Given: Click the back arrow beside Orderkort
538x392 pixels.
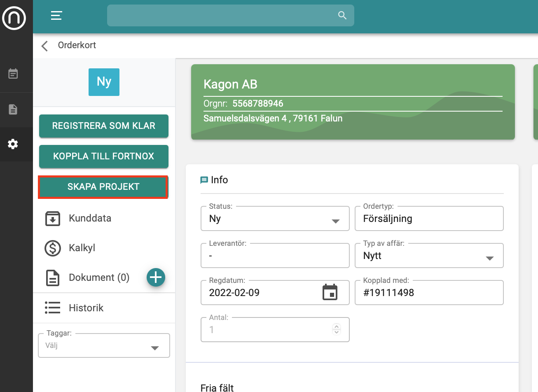Looking at the screenshot, I should click(45, 46).
